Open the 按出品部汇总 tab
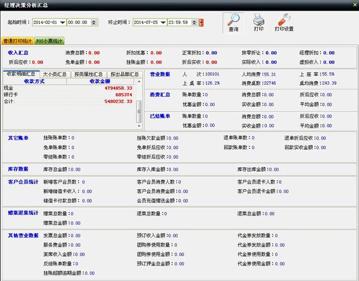This screenshot has width=359, height=281. click(x=125, y=74)
